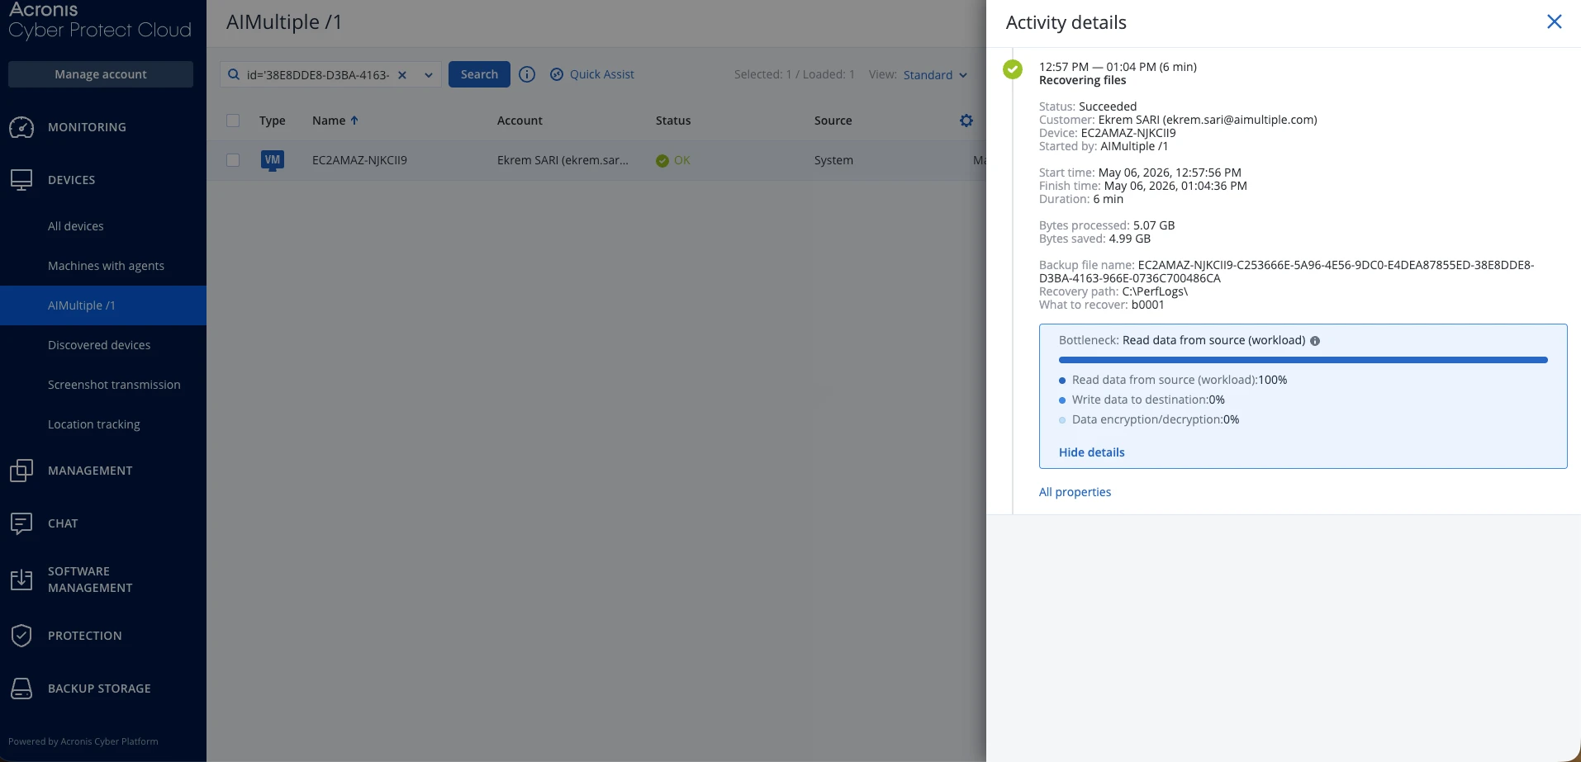Open the PROTECTION section

click(84, 636)
